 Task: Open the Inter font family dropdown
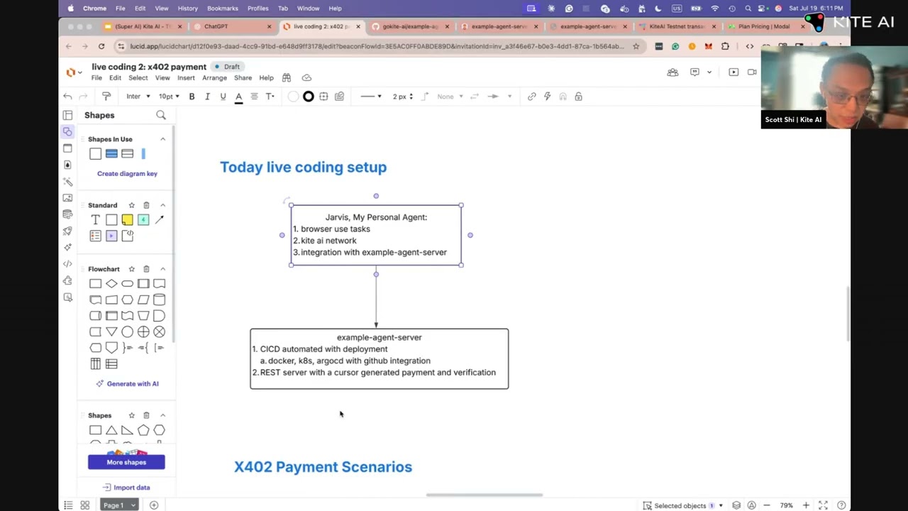click(137, 96)
